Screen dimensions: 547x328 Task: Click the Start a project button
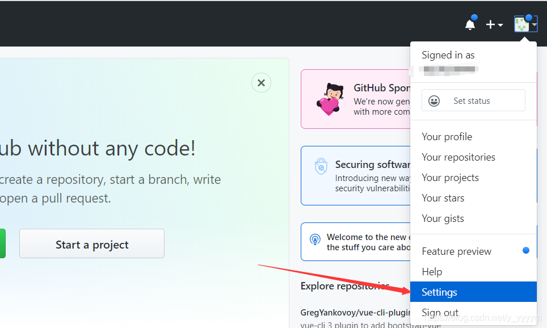pos(92,243)
